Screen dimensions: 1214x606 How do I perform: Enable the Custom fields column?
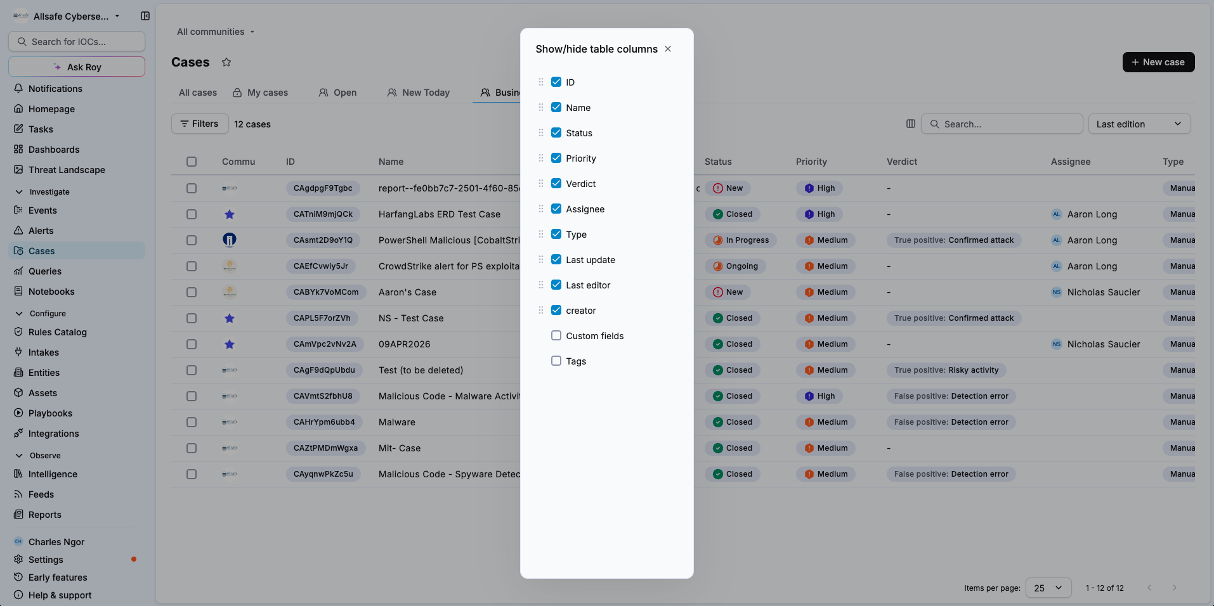tap(556, 335)
